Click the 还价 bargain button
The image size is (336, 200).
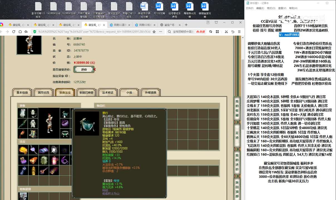coord(84,69)
